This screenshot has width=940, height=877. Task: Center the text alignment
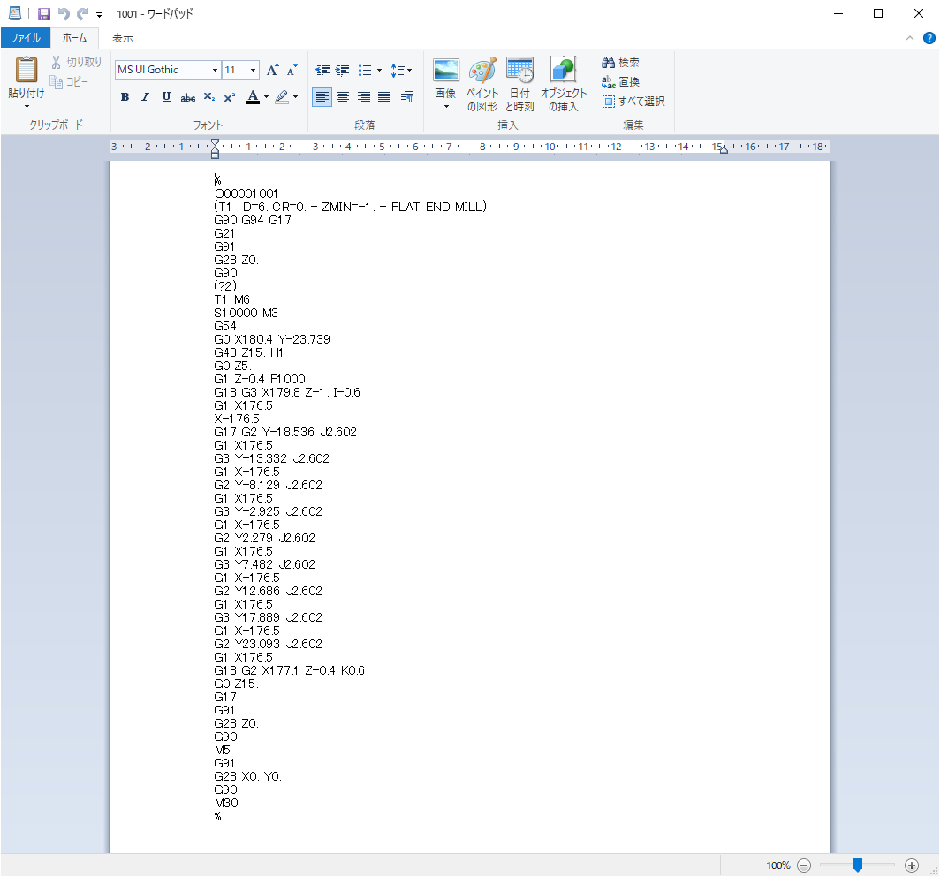pyautogui.click(x=343, y=97)
